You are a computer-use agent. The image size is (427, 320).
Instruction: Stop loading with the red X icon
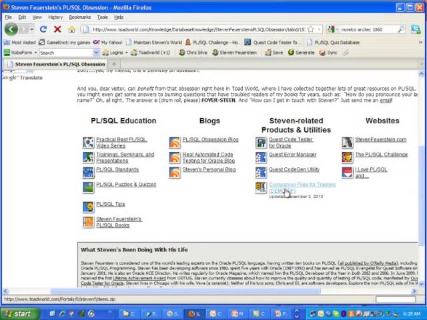[x=57, y=29]
